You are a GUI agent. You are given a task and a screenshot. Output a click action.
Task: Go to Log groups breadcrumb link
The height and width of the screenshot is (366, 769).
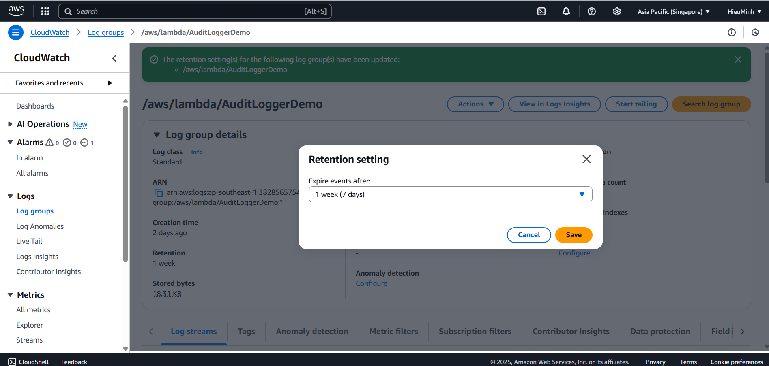click(106, 32)
